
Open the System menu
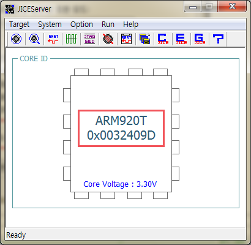coord(50,24)
